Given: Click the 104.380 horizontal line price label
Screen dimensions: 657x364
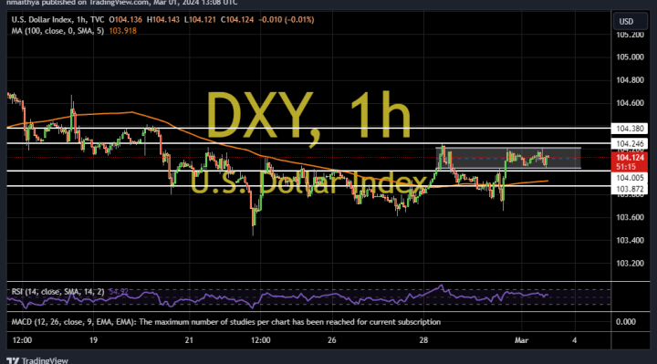Looking at the screenshot, I should point(630,129).
